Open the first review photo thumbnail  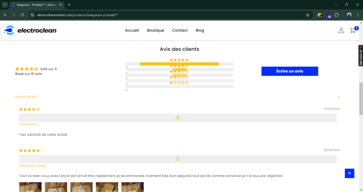30,187
